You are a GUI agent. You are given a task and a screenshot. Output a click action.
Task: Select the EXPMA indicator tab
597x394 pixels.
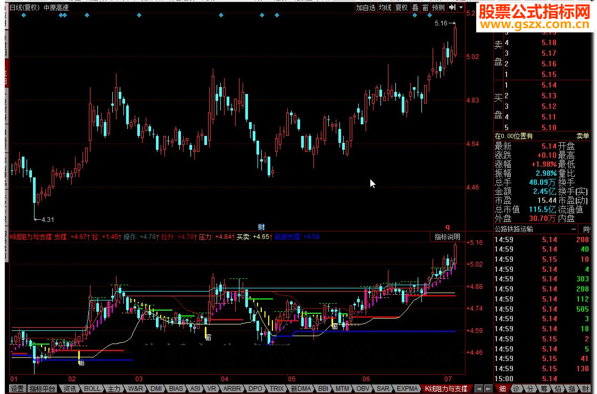tap(408, 389)
